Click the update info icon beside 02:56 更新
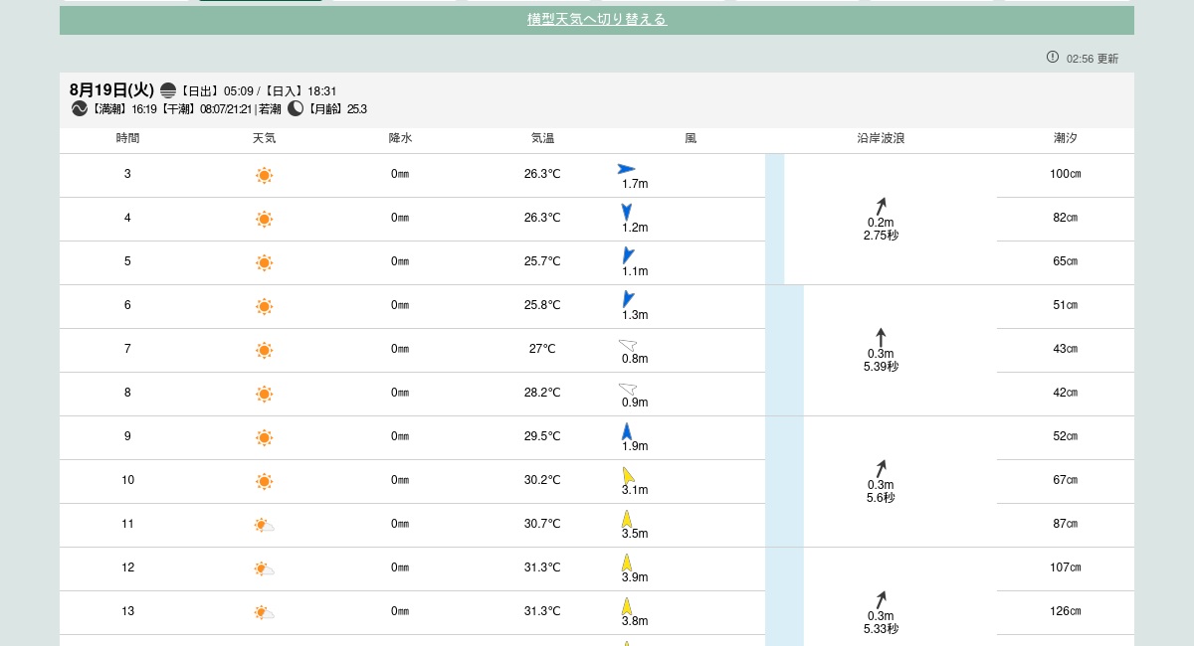 pos(1053,58)
